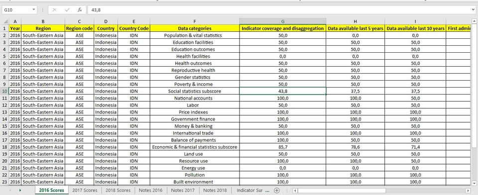
Task: Click the 78,6 value cell
Action: 355,147
